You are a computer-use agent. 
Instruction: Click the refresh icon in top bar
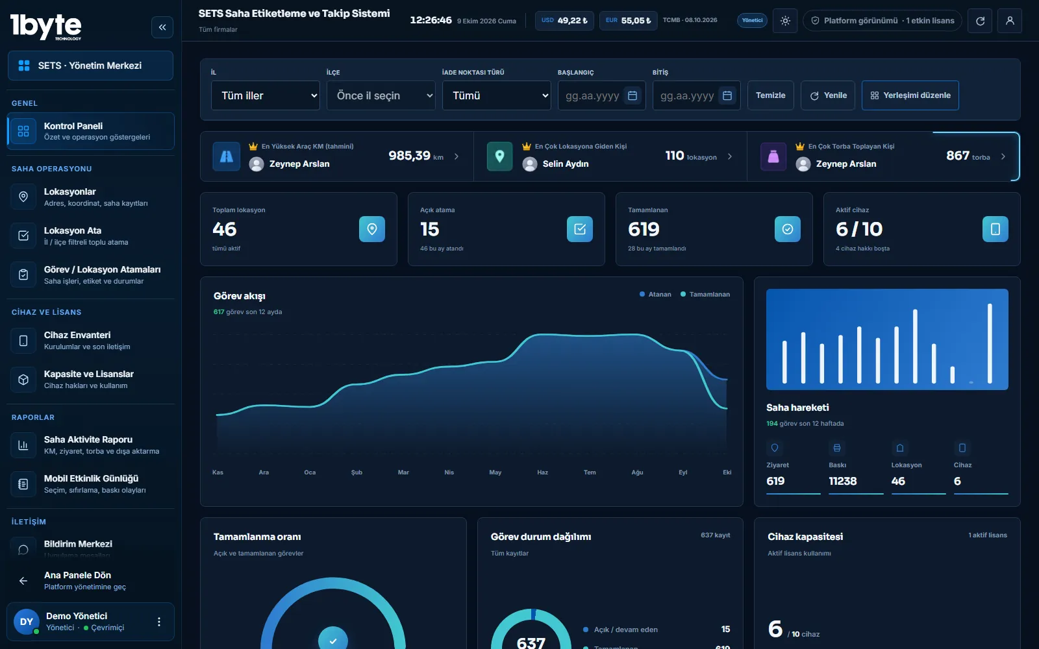[980, 21]
